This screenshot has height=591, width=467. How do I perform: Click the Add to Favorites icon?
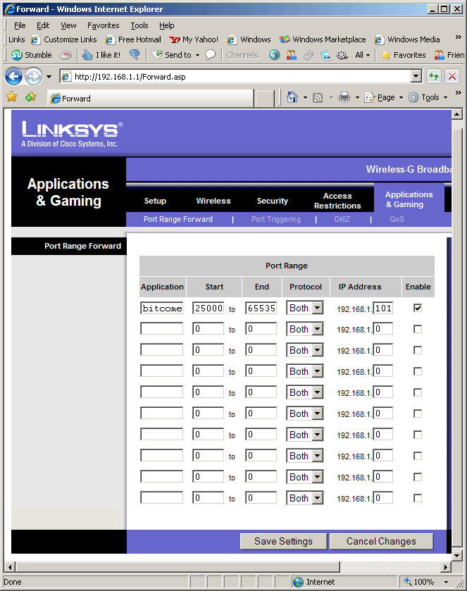click(x=30, y=97)
